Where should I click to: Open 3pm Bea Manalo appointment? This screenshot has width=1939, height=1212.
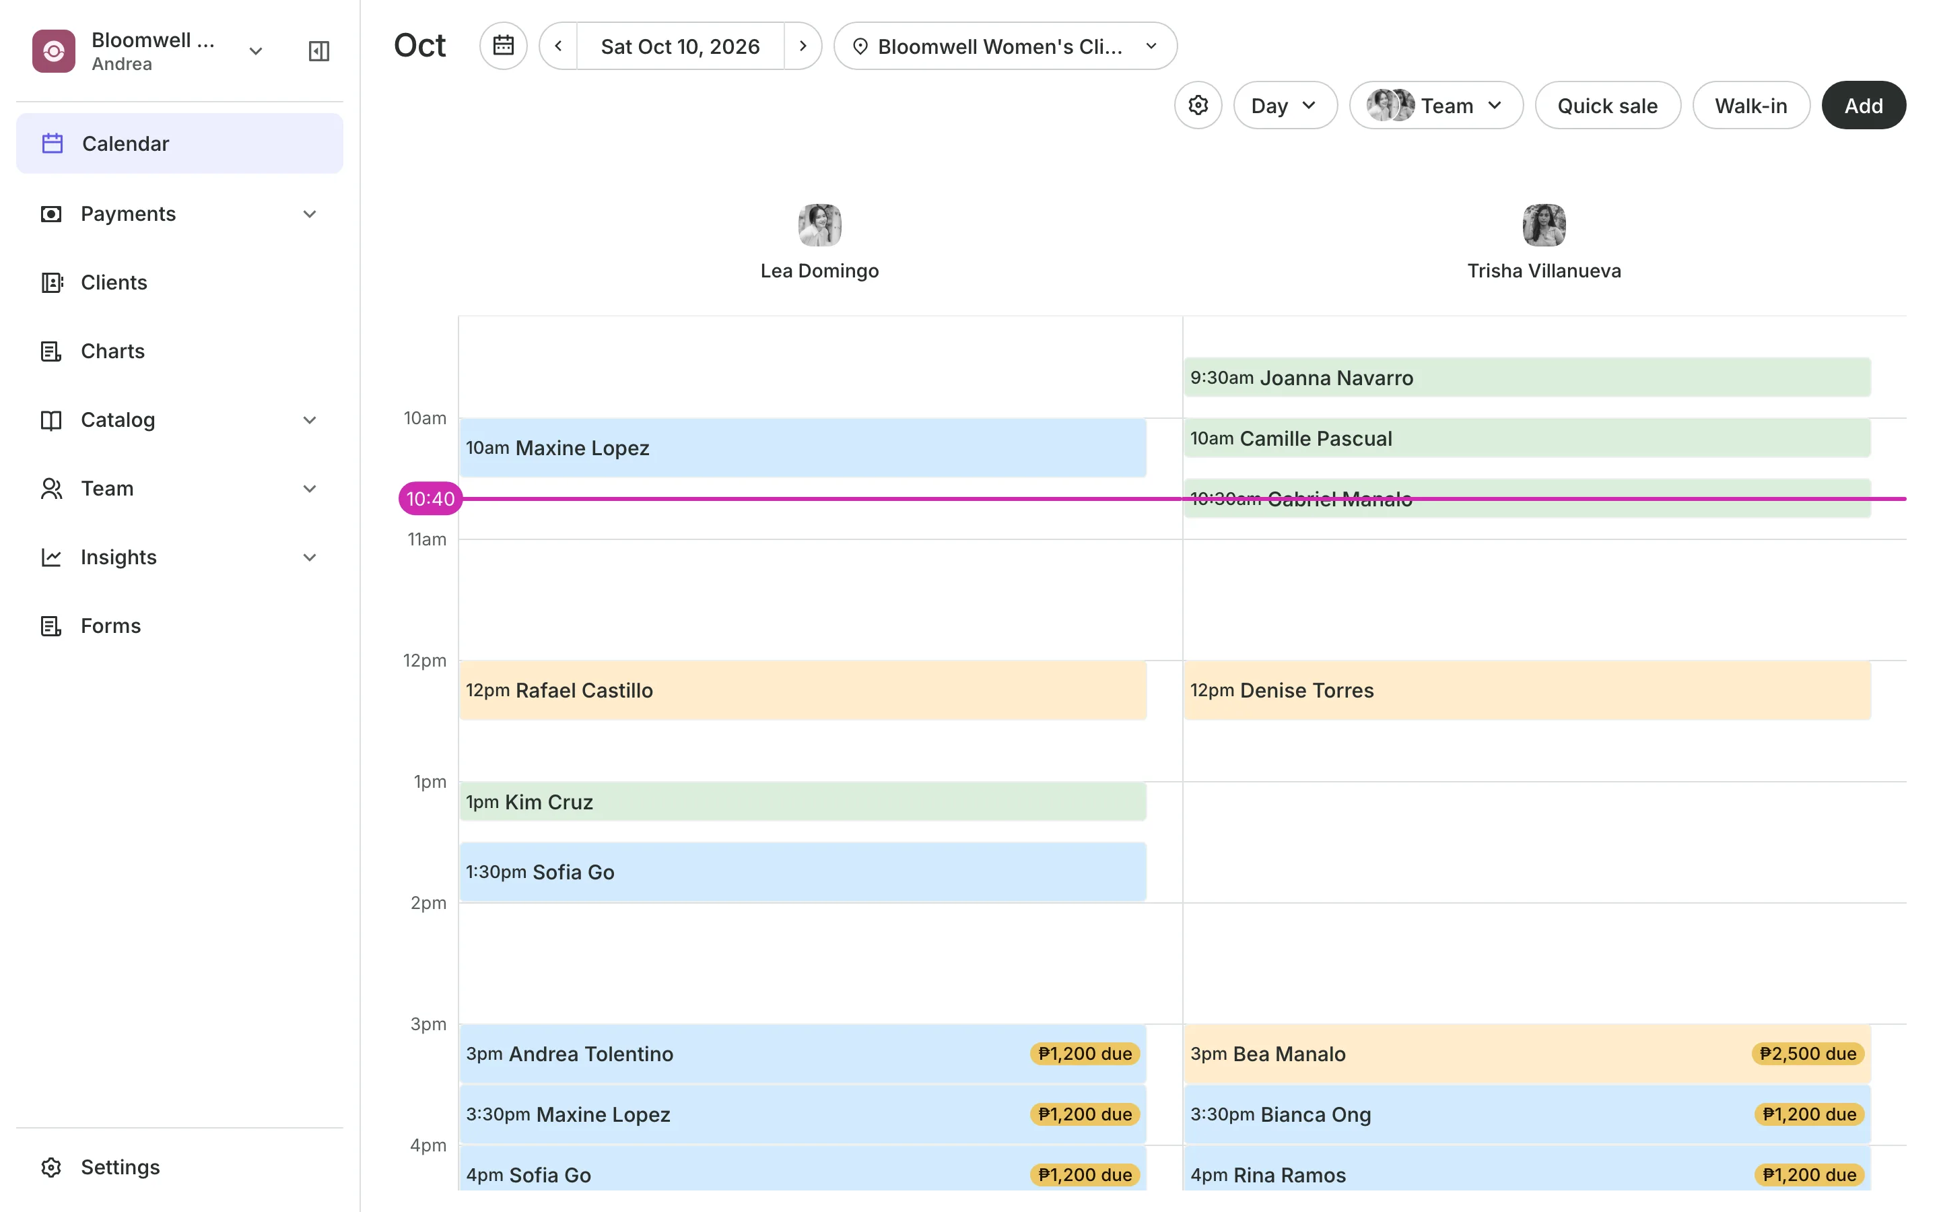1527,1054
